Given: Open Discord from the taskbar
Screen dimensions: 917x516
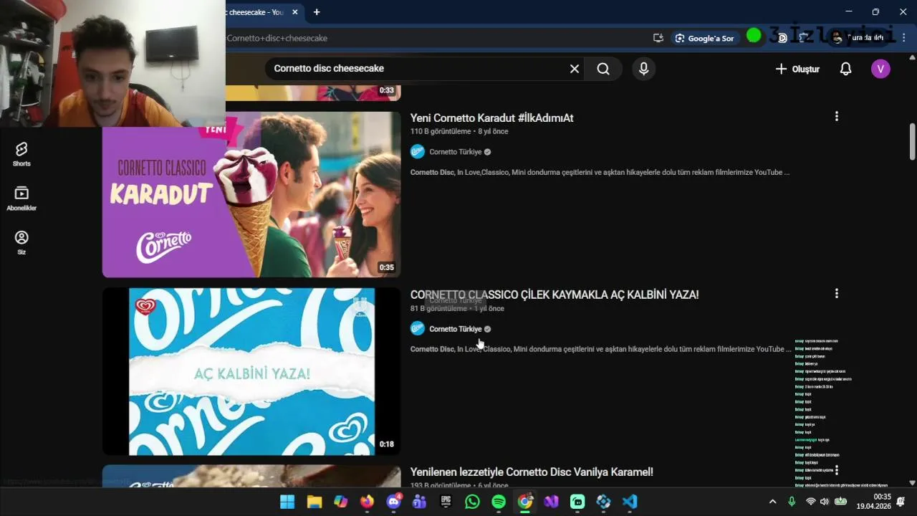Looking at the screenshot, I should pyautogui.click(x=393, y=502).
